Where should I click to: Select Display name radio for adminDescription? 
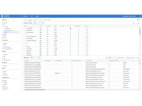click(78, 33)
